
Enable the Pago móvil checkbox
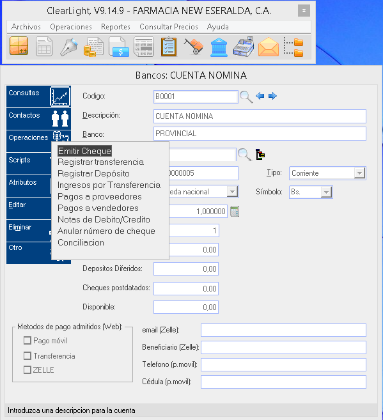click(x=27, y=341)
